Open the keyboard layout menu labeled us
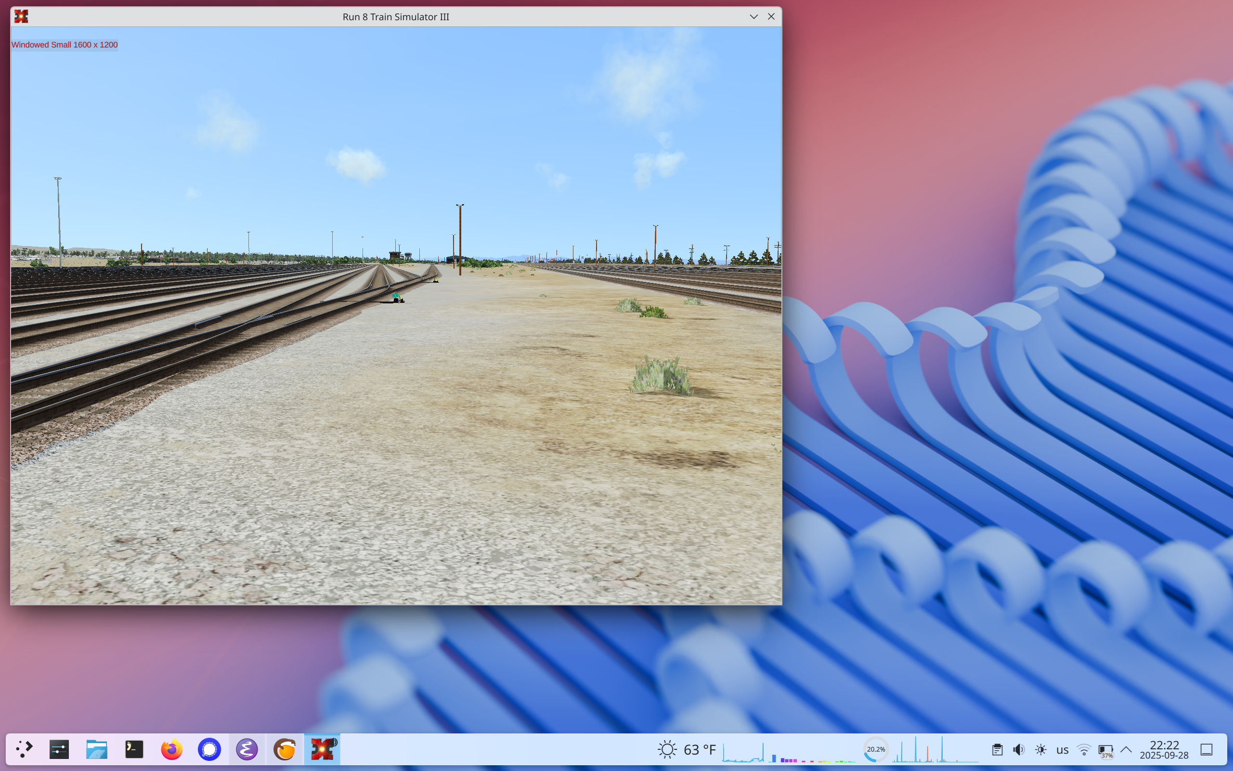Viewport: 1233px width, 771px height. (1063, 750)
